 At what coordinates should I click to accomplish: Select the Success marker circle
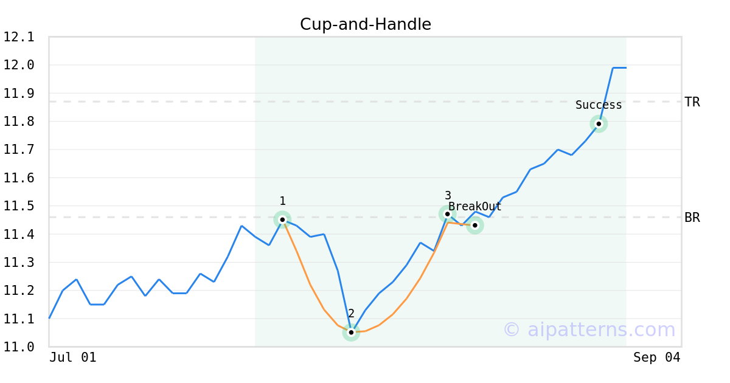[x=599, y=124]
